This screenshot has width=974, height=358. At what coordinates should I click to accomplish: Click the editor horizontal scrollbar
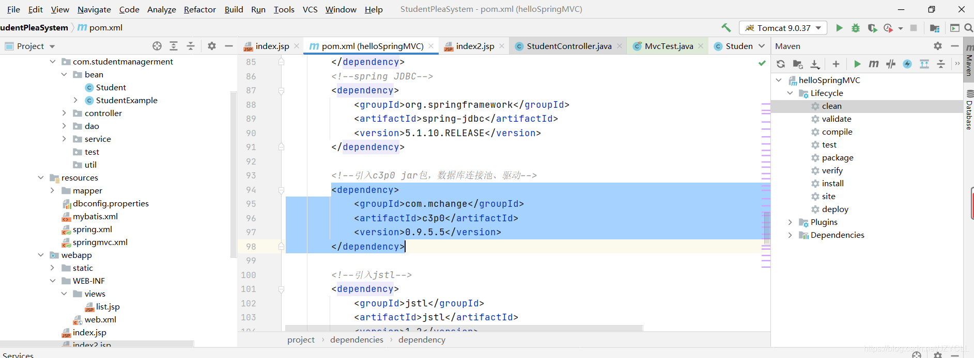pyautogui.click(x=463, y=328)
